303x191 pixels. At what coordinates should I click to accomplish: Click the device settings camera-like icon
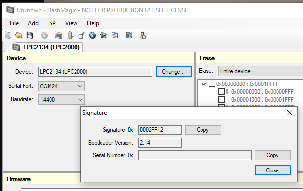[129, 35]
